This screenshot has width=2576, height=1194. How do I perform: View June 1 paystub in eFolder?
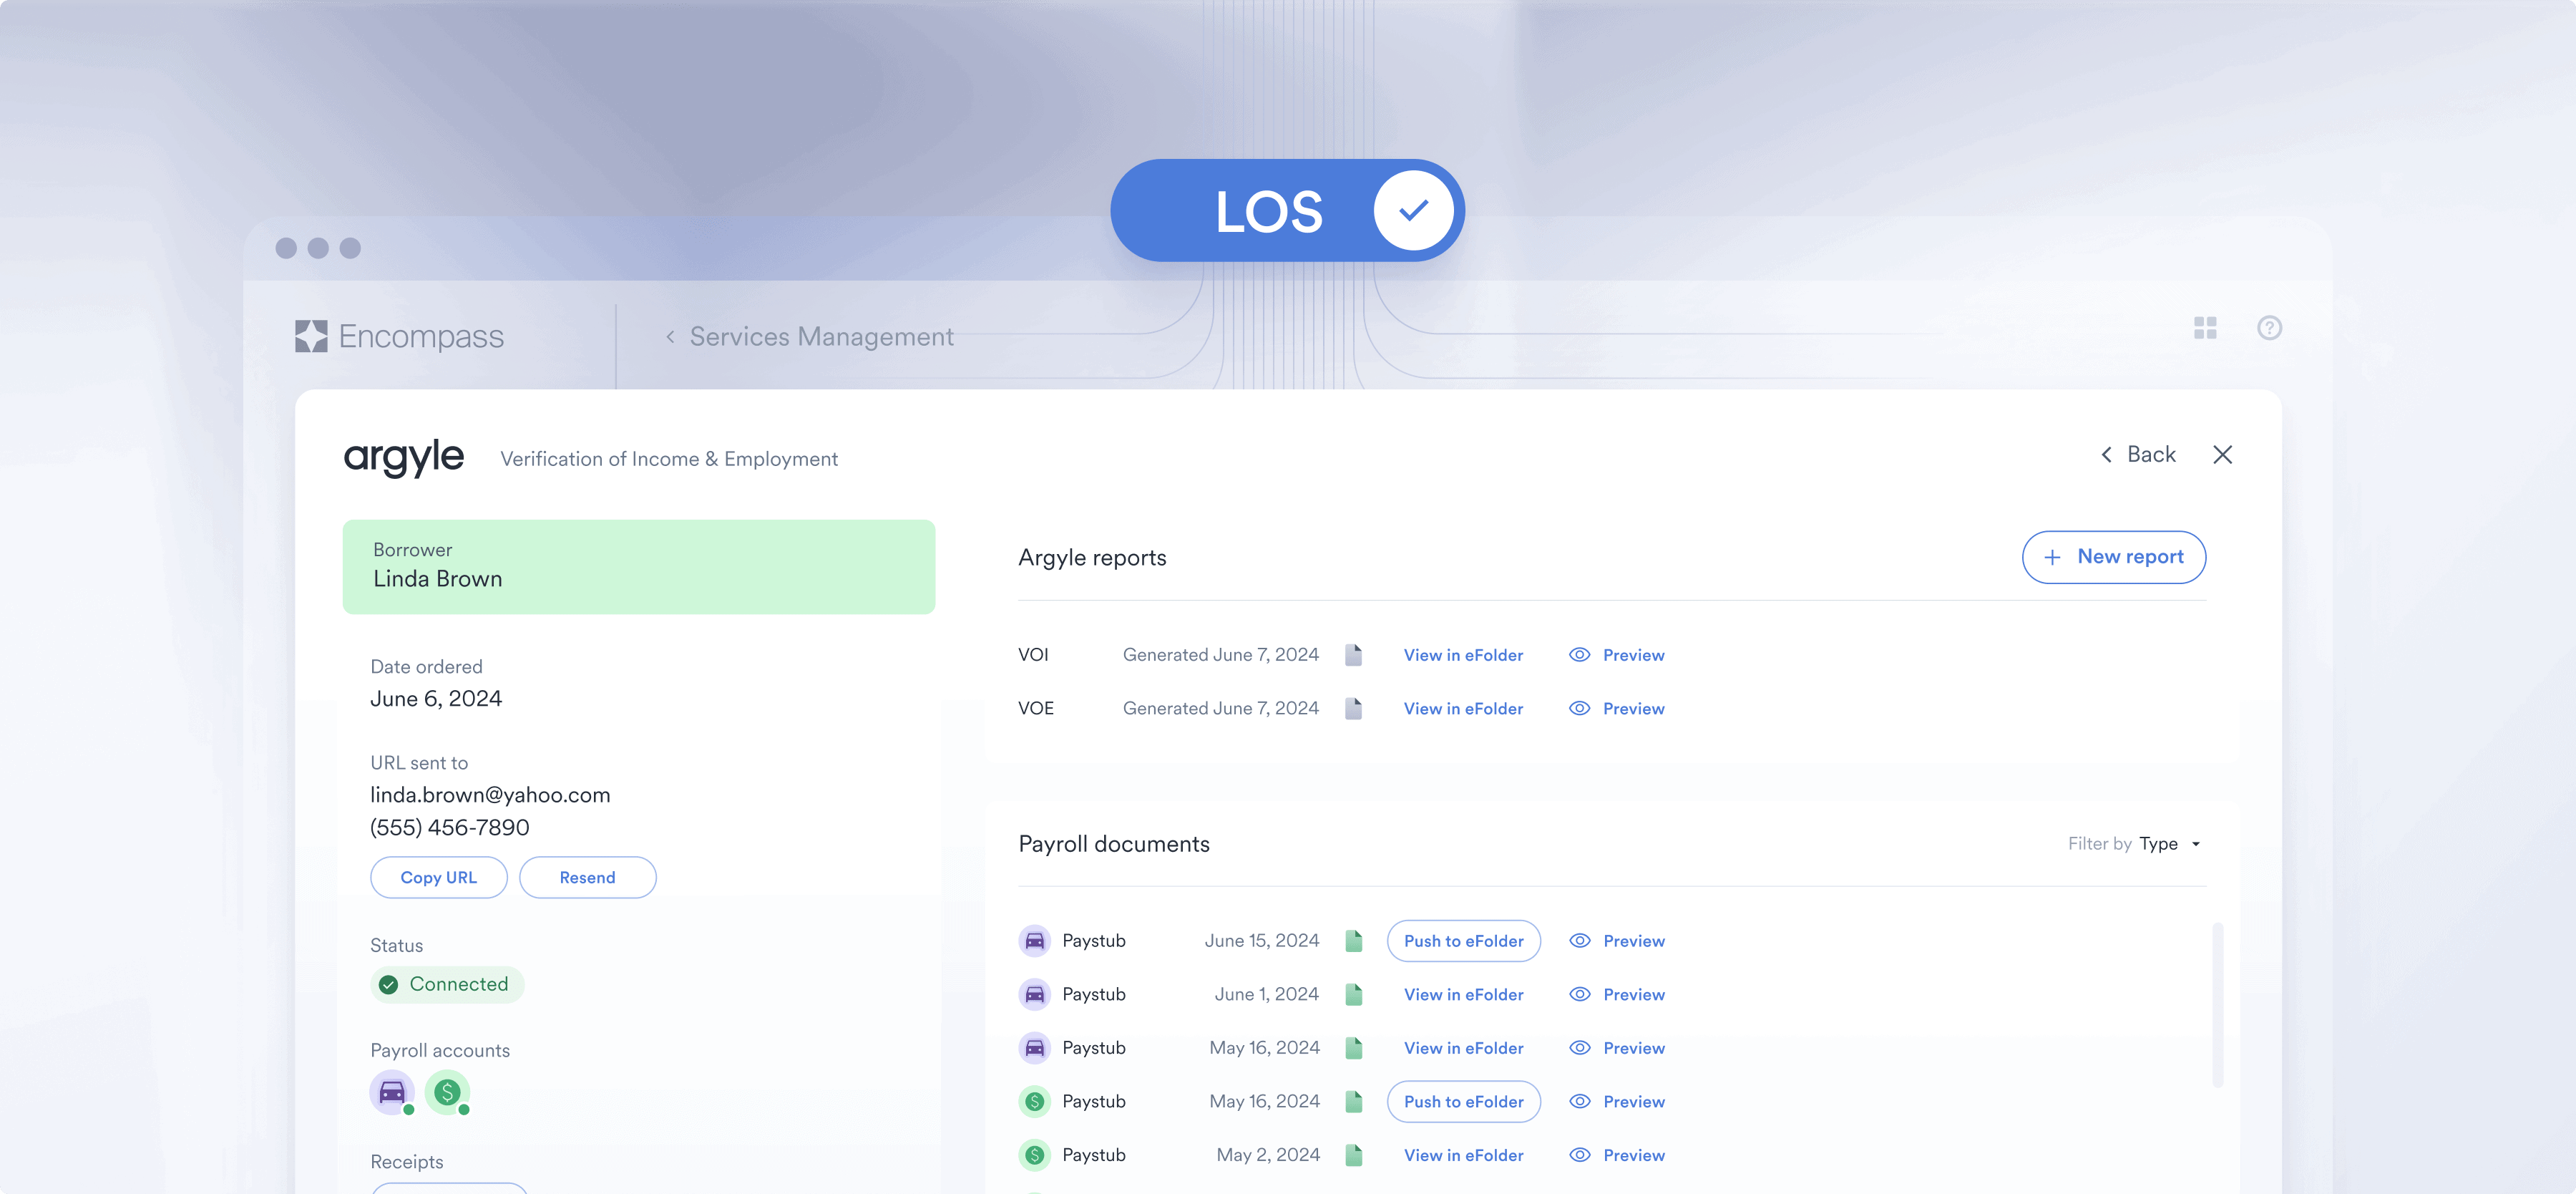point(1463,994)
